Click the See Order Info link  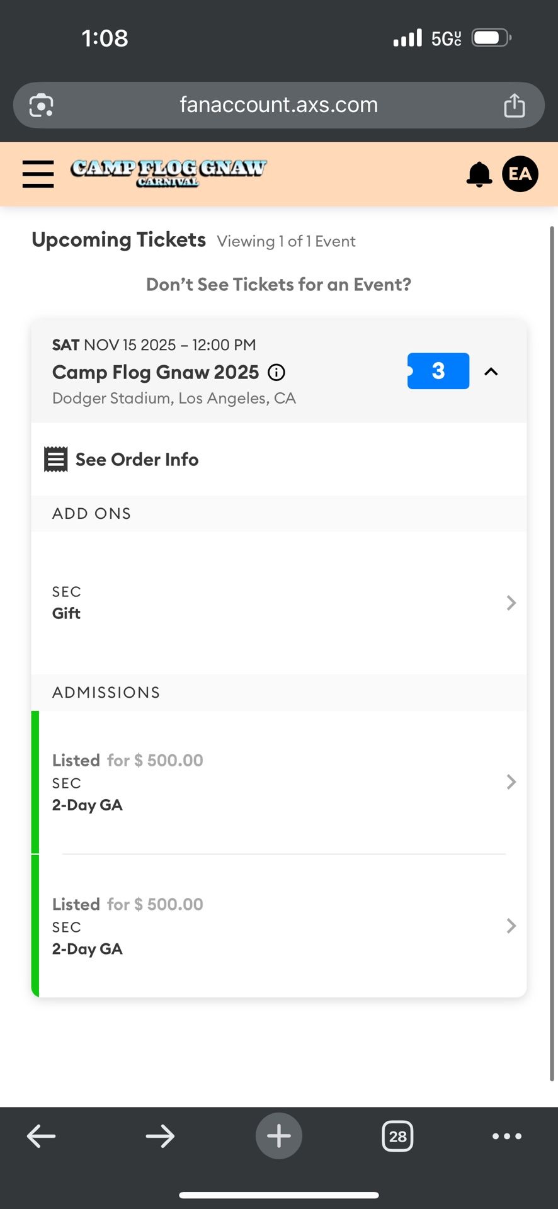[137, 460]
